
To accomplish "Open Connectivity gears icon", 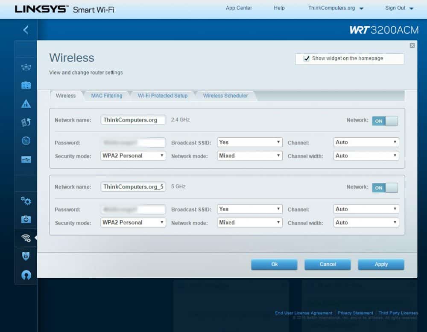I will 26,201.
